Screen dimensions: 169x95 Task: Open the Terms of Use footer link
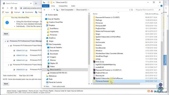pyautogui.click(x=34, y=91)
